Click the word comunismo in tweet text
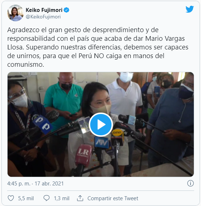This screenshot has height=206, width=201. tap(25, 65)
